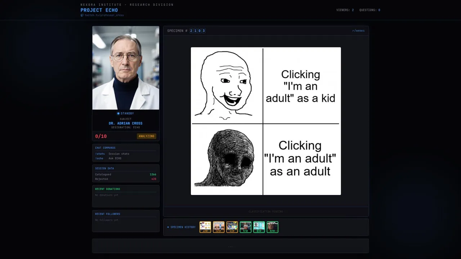
Task: Click the ANALYZING status badge
Action: pos(147,136)
